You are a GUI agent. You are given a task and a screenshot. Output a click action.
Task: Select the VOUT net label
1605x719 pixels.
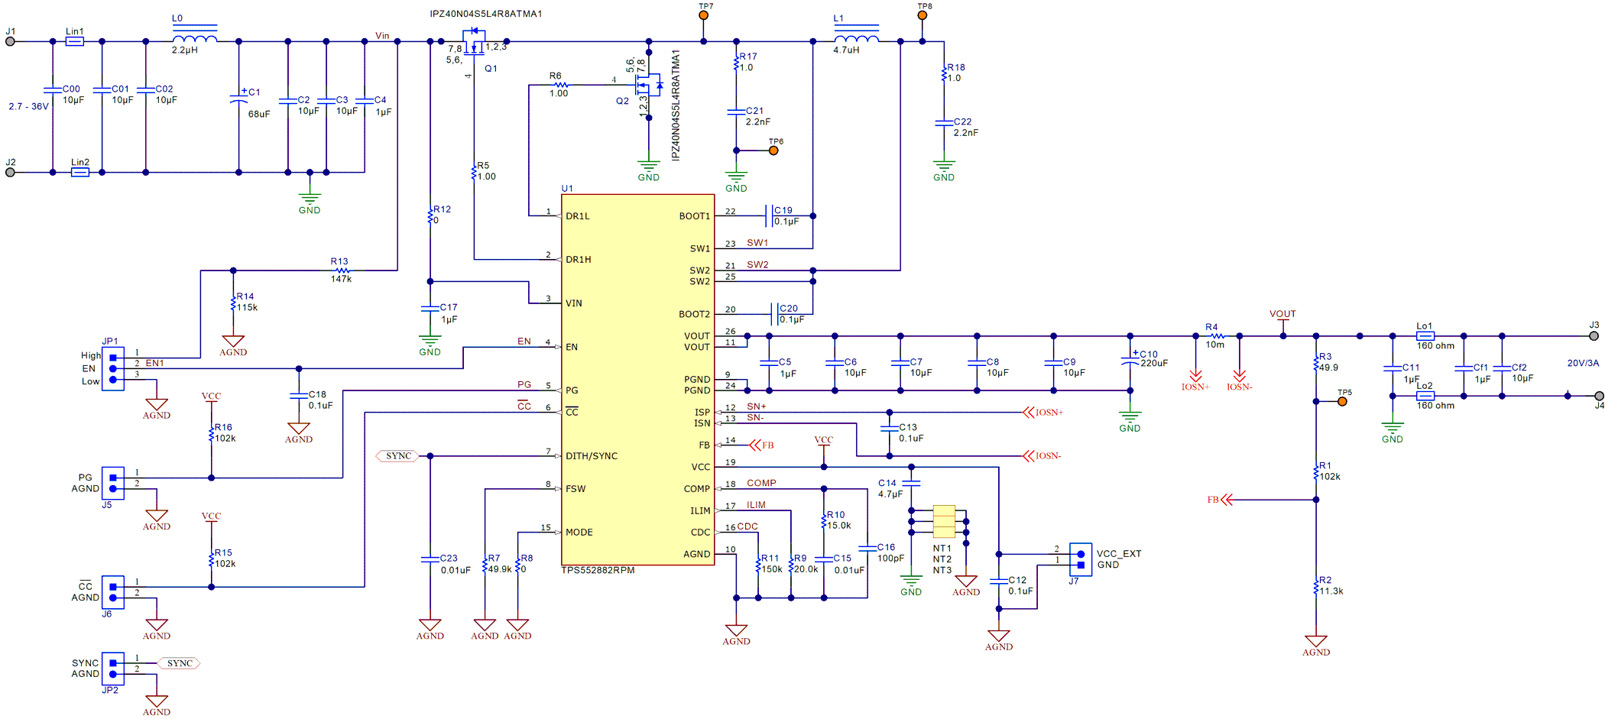[1282, 313]
